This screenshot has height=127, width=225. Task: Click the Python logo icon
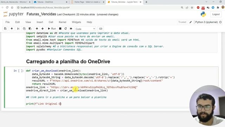pos(203,14)
